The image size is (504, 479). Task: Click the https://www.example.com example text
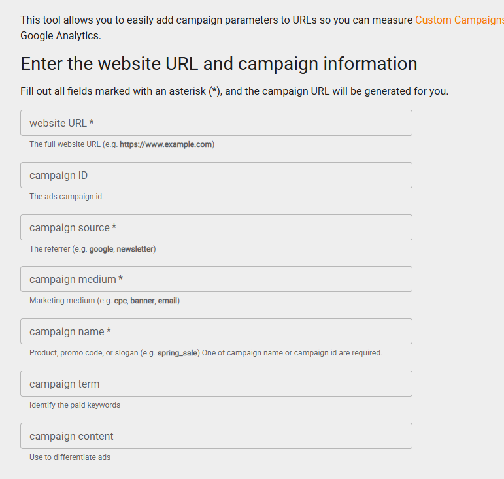166,144
